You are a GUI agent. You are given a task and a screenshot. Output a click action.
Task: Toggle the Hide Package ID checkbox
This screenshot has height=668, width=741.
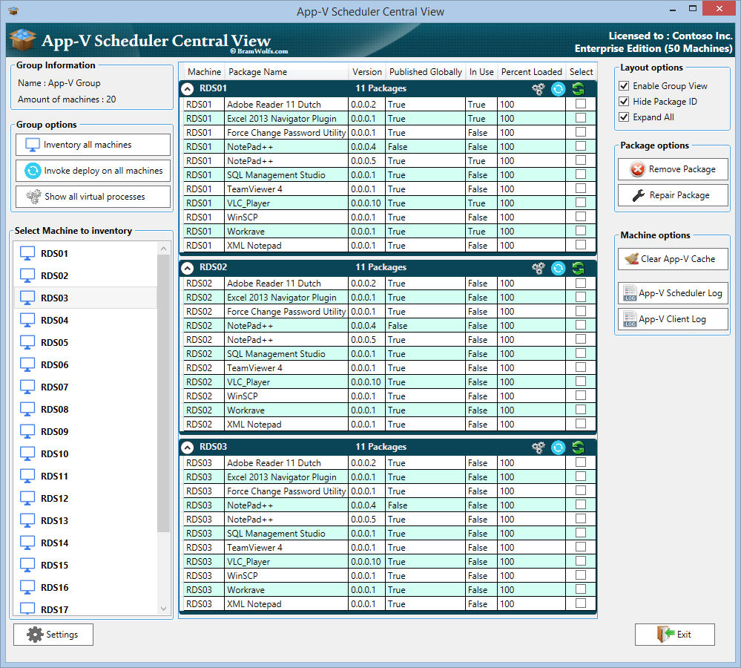click(x=624, y=102)
